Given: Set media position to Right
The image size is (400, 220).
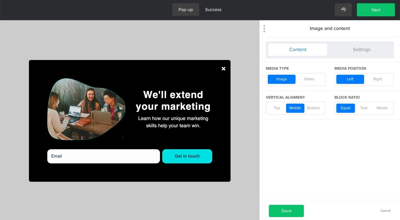Looking at the screenshot, I should 377,79.
